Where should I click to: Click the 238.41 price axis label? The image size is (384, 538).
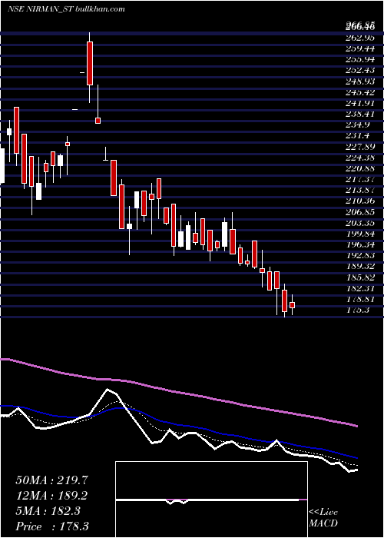pos(359,114)
